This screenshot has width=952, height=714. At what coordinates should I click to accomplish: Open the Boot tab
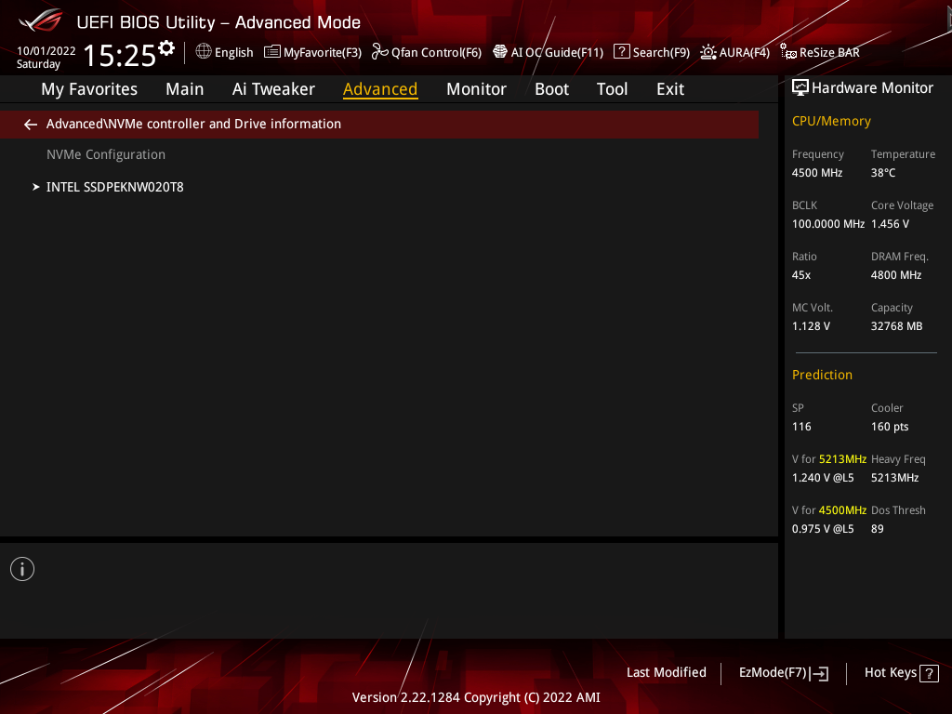coord(551,89)
